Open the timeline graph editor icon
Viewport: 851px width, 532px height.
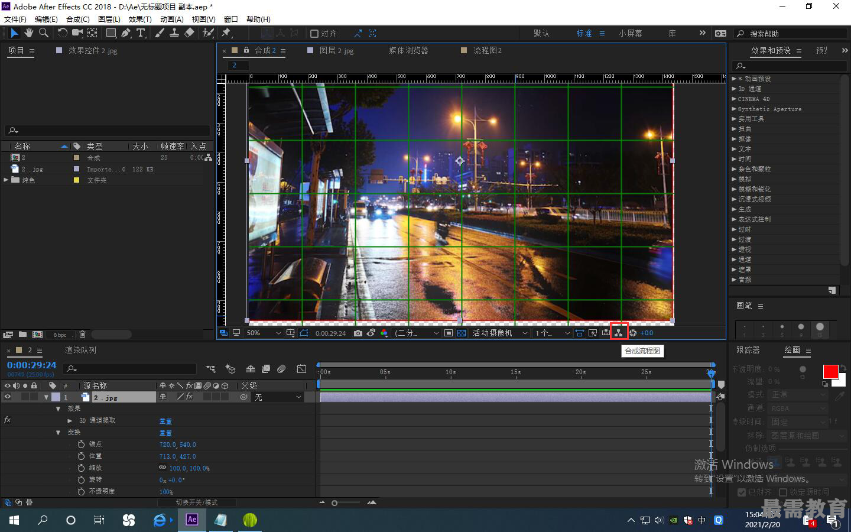coord(301,369)
